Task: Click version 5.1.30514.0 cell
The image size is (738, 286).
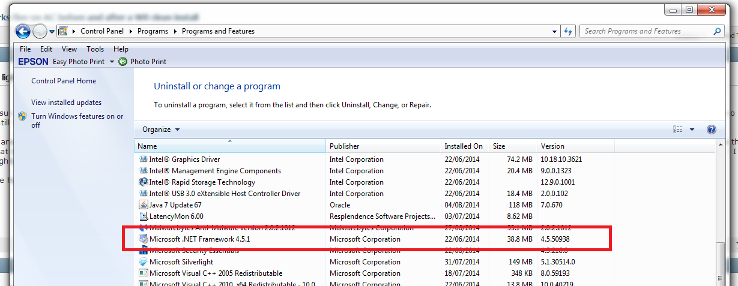Action: [x=559, y=262]
